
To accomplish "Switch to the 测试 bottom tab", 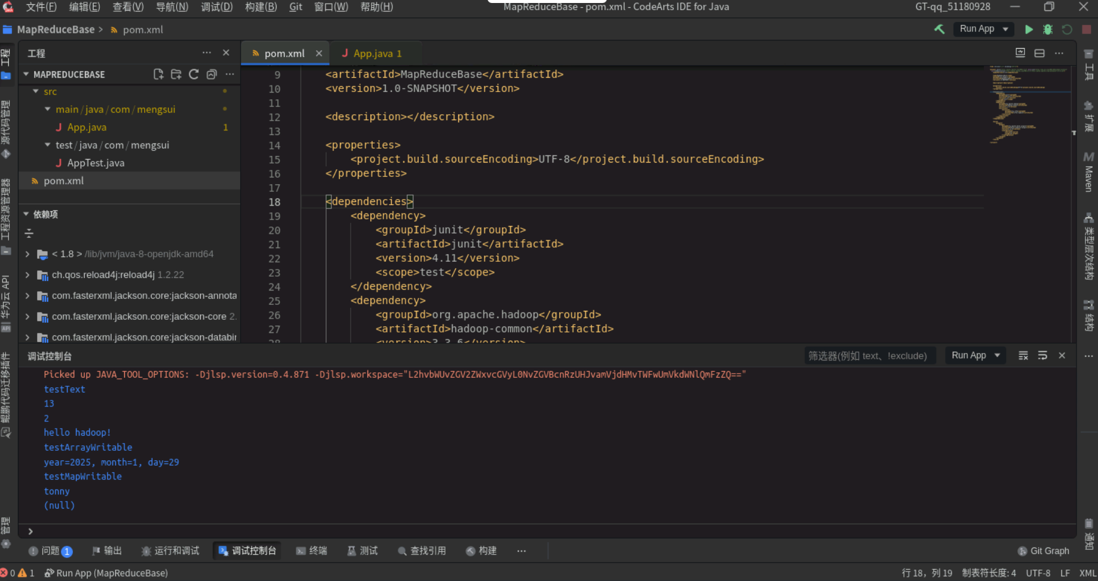I will pyautogui.click(x=363, y=551).
